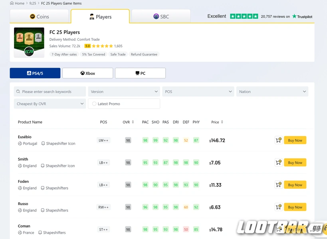Click Smith player name
The width and height of the screenshot is (327, 239).
tap(23, 159)
